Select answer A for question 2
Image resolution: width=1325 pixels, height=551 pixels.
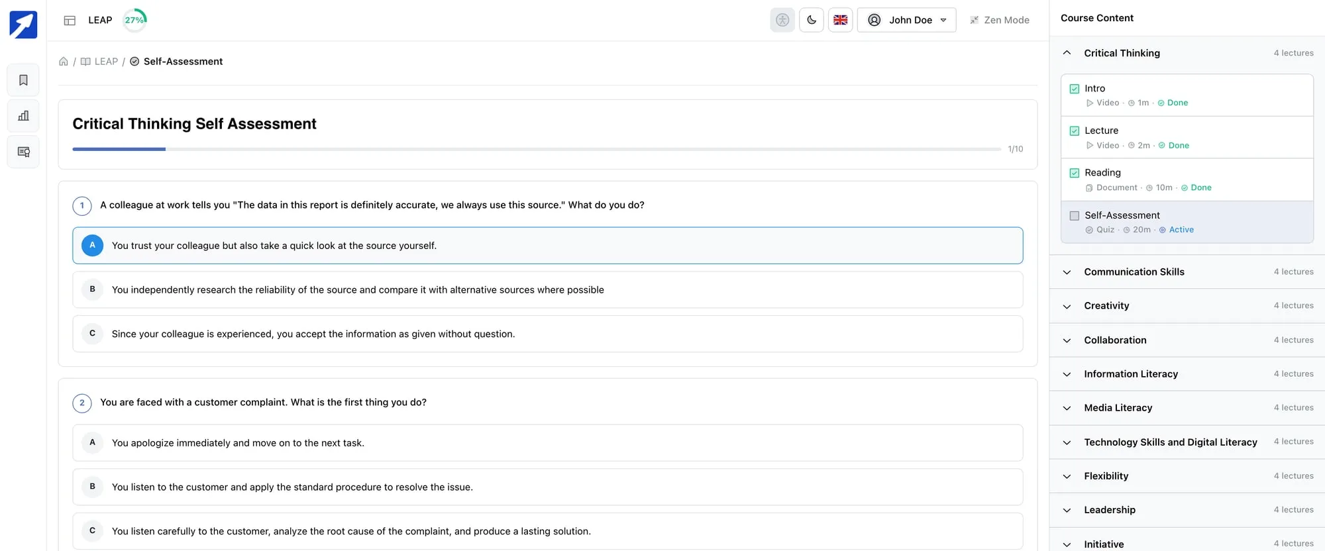(547, 443)
